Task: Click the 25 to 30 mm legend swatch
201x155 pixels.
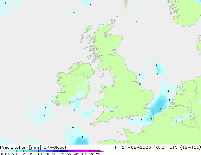Action: click(x=64, y=151)
